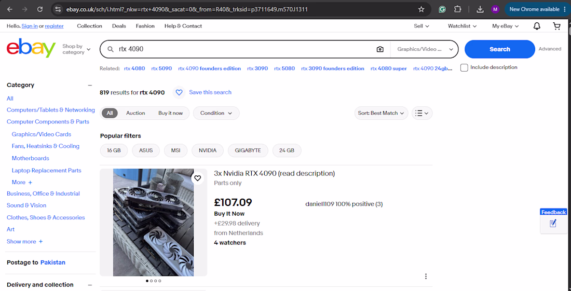Click the browser address bar URL
Viewport: 571px width, 291px height.
coord(187,9)
